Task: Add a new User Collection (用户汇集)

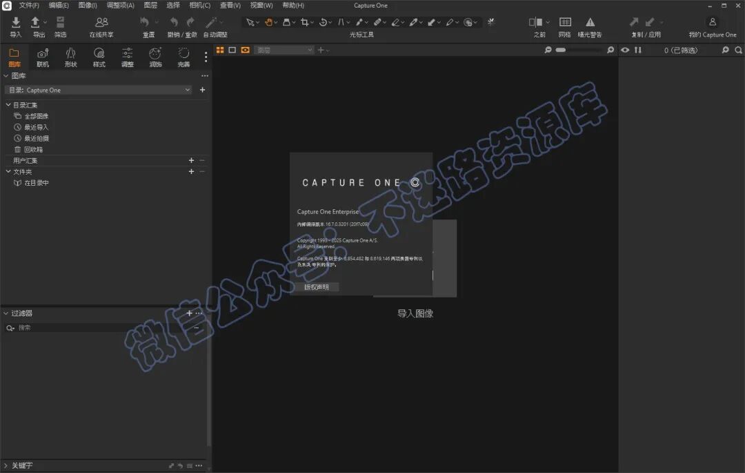Action: tap(191, 161)
